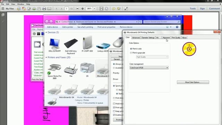
Task: Select the Always available radio in Microboards properties
Action: click(x=114, y=64)
